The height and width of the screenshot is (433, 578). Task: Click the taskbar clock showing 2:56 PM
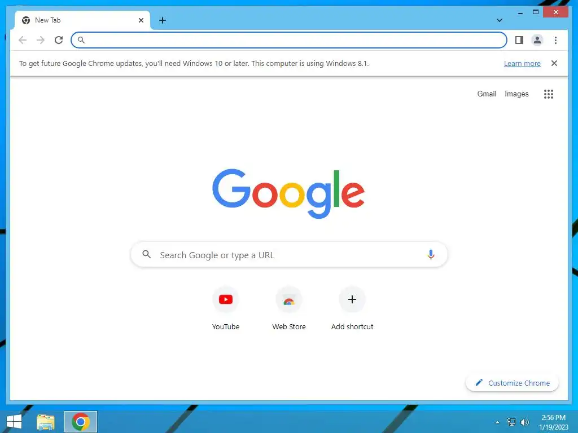[x=553, y=422]
